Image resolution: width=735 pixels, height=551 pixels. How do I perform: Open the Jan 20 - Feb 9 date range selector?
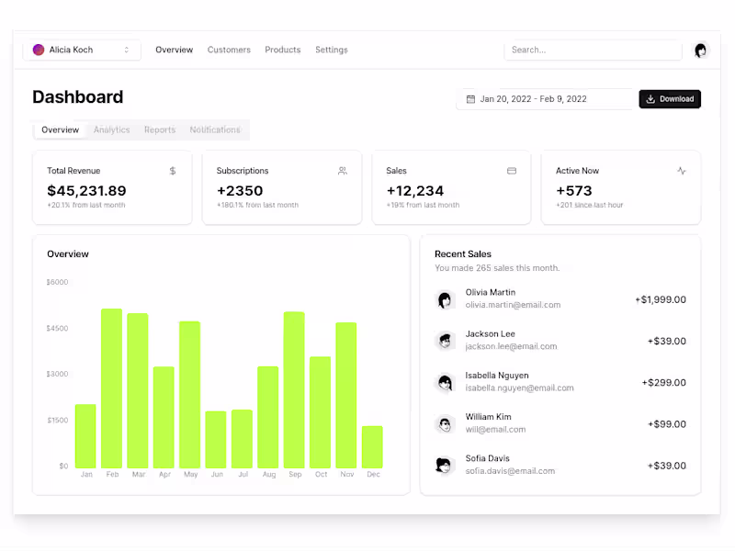[545, 98]
